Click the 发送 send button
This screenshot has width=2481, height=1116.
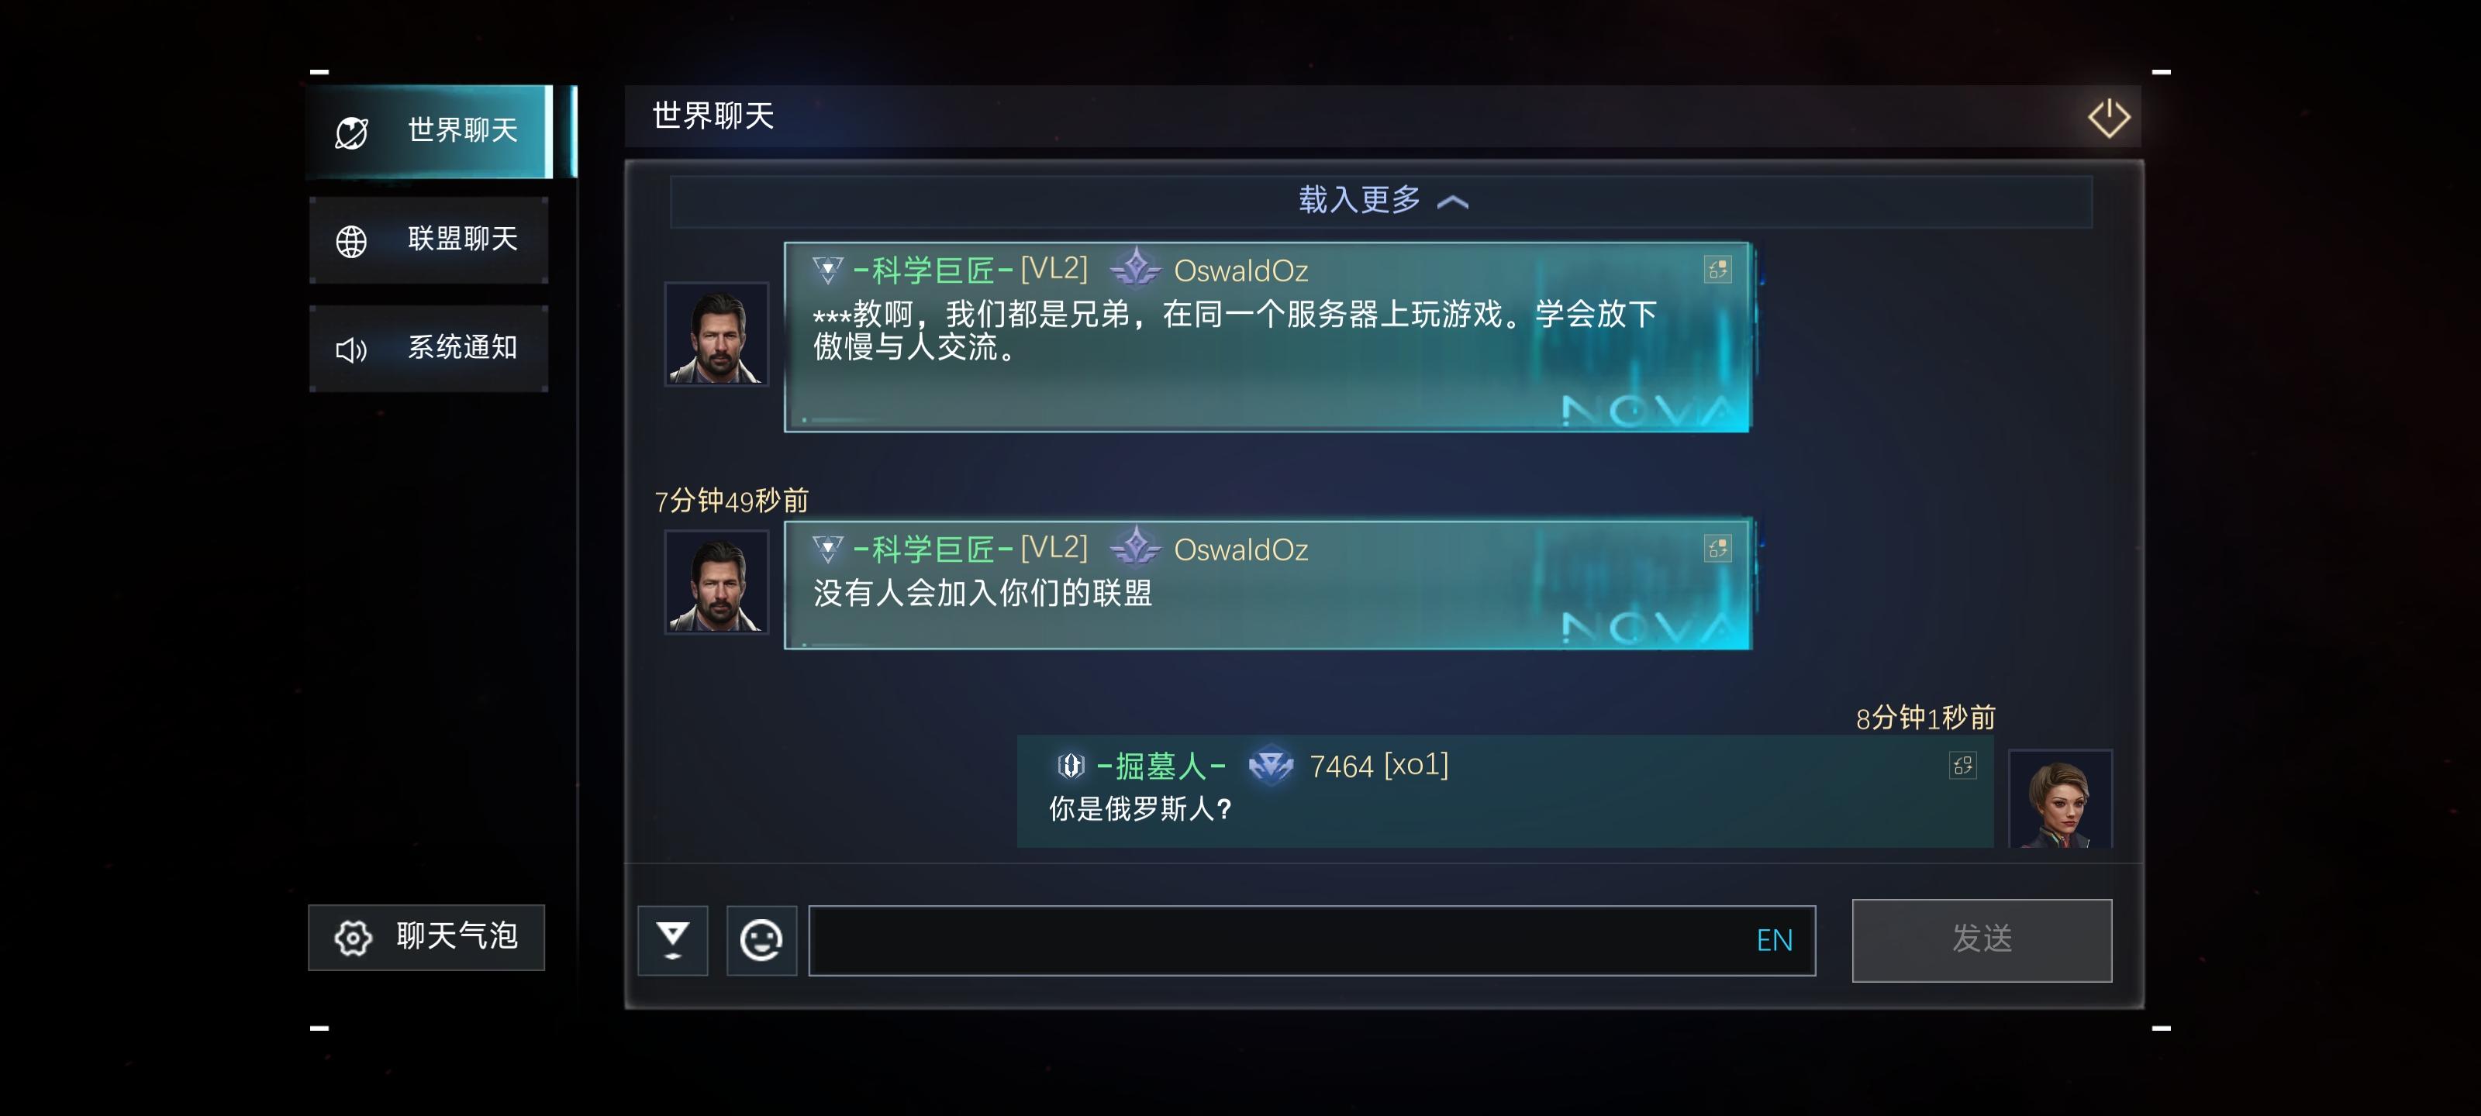(x=1981, y=940)
